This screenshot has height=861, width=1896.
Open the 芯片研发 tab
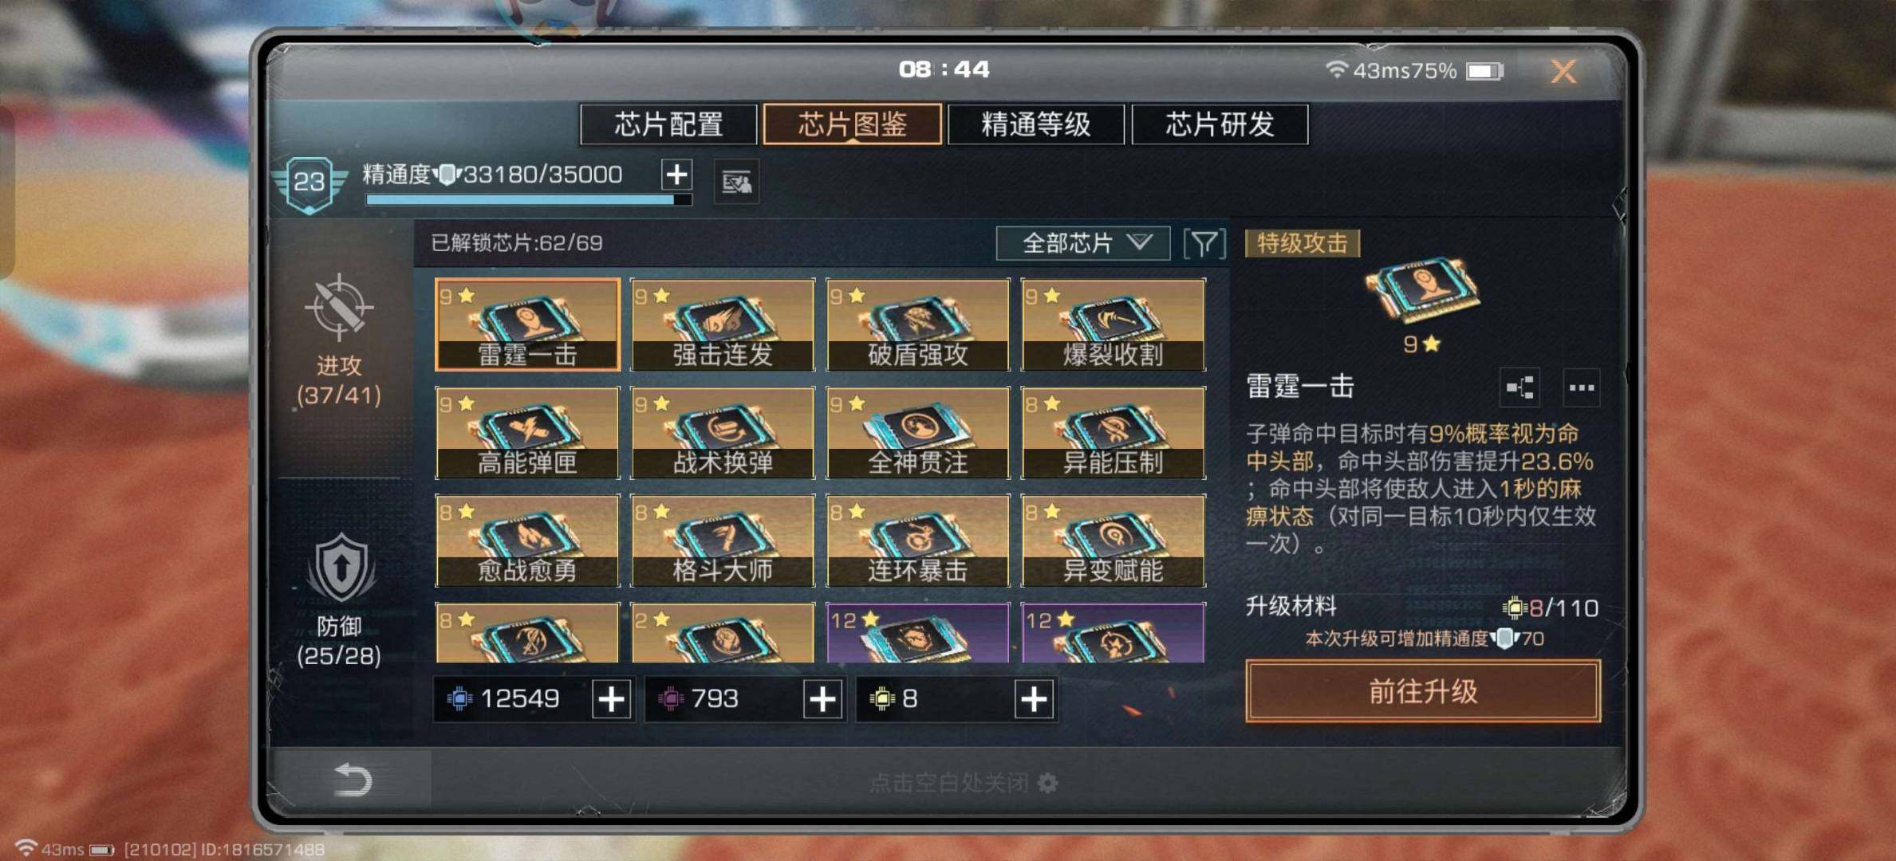pyautogui.click(x=1220, y=124)
